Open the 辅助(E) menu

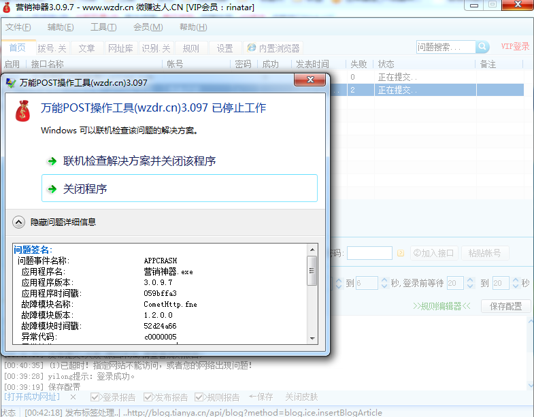point(61,27)
